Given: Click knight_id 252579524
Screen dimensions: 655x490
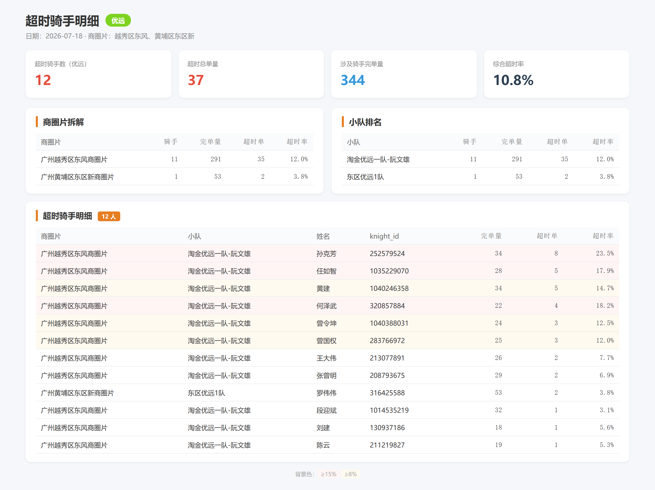Looking at the screenshot, I should point(387,254).
